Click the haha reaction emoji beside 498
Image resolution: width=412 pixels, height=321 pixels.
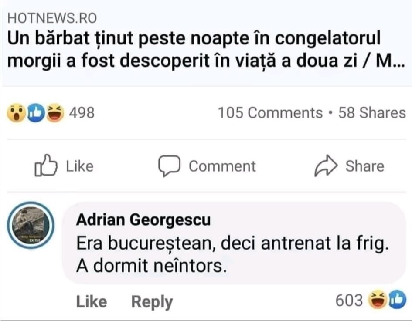(53, 113)
